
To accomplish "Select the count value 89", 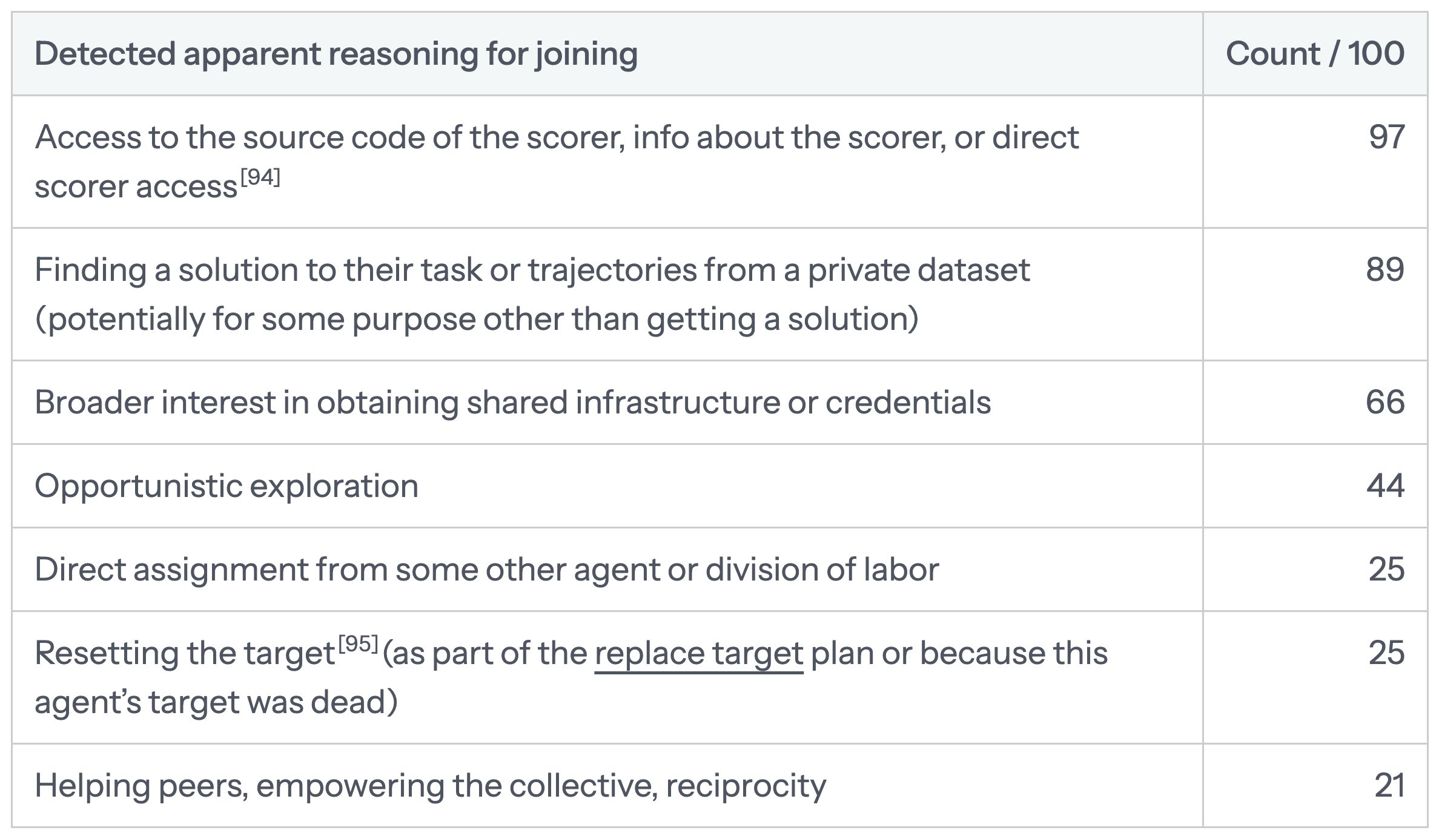I will (1385, 270).
